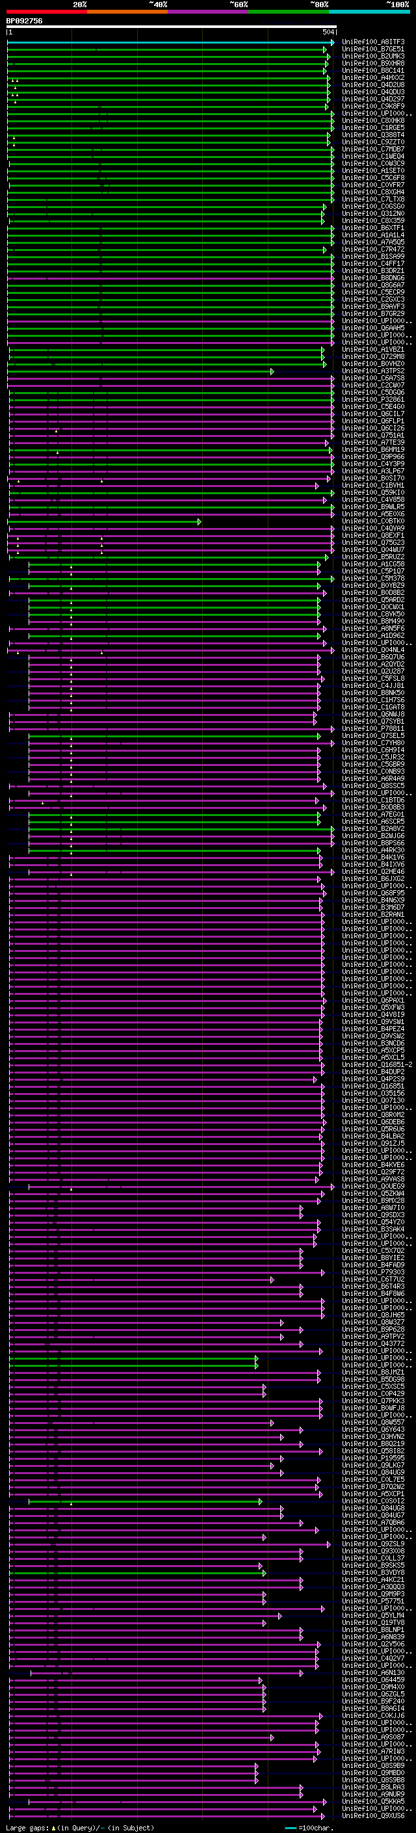
Task: Open hit UniRef100_A8N5F6
Action: click(x=372, y=628)
